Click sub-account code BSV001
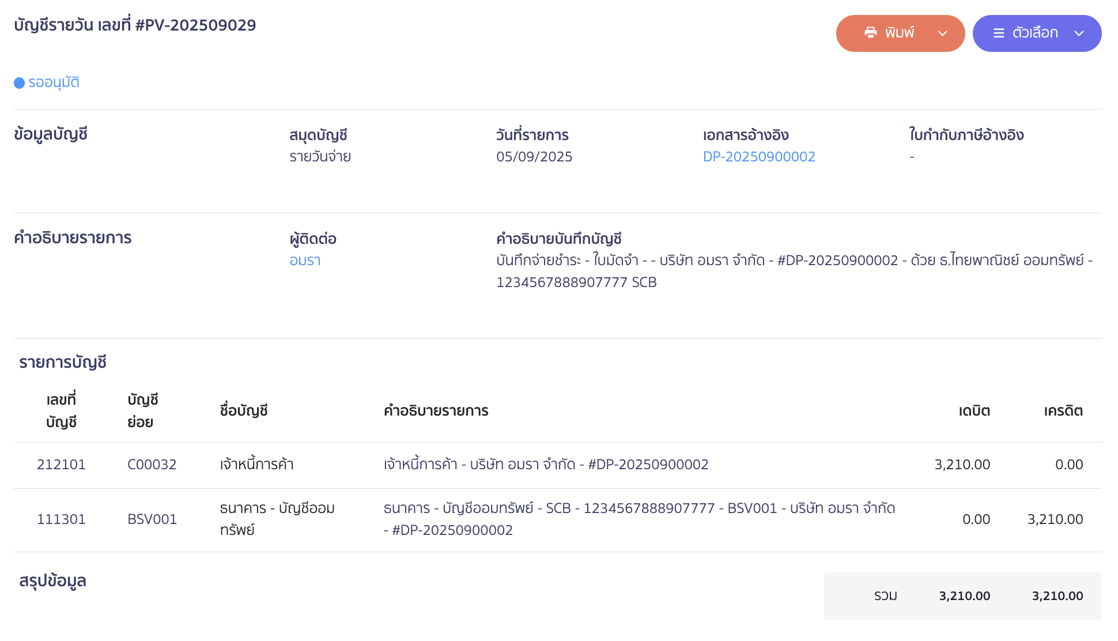Image resolution: width=1118 pixels, height=641 pixels. tap(152, 519)
